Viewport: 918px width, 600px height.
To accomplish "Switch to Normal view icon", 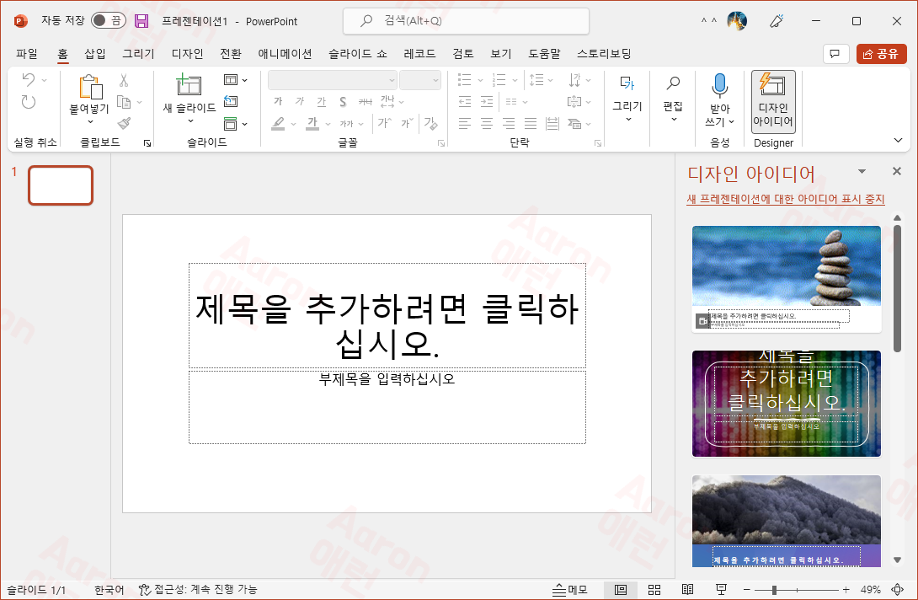I will pyautogui.click(x=621, y=589).
